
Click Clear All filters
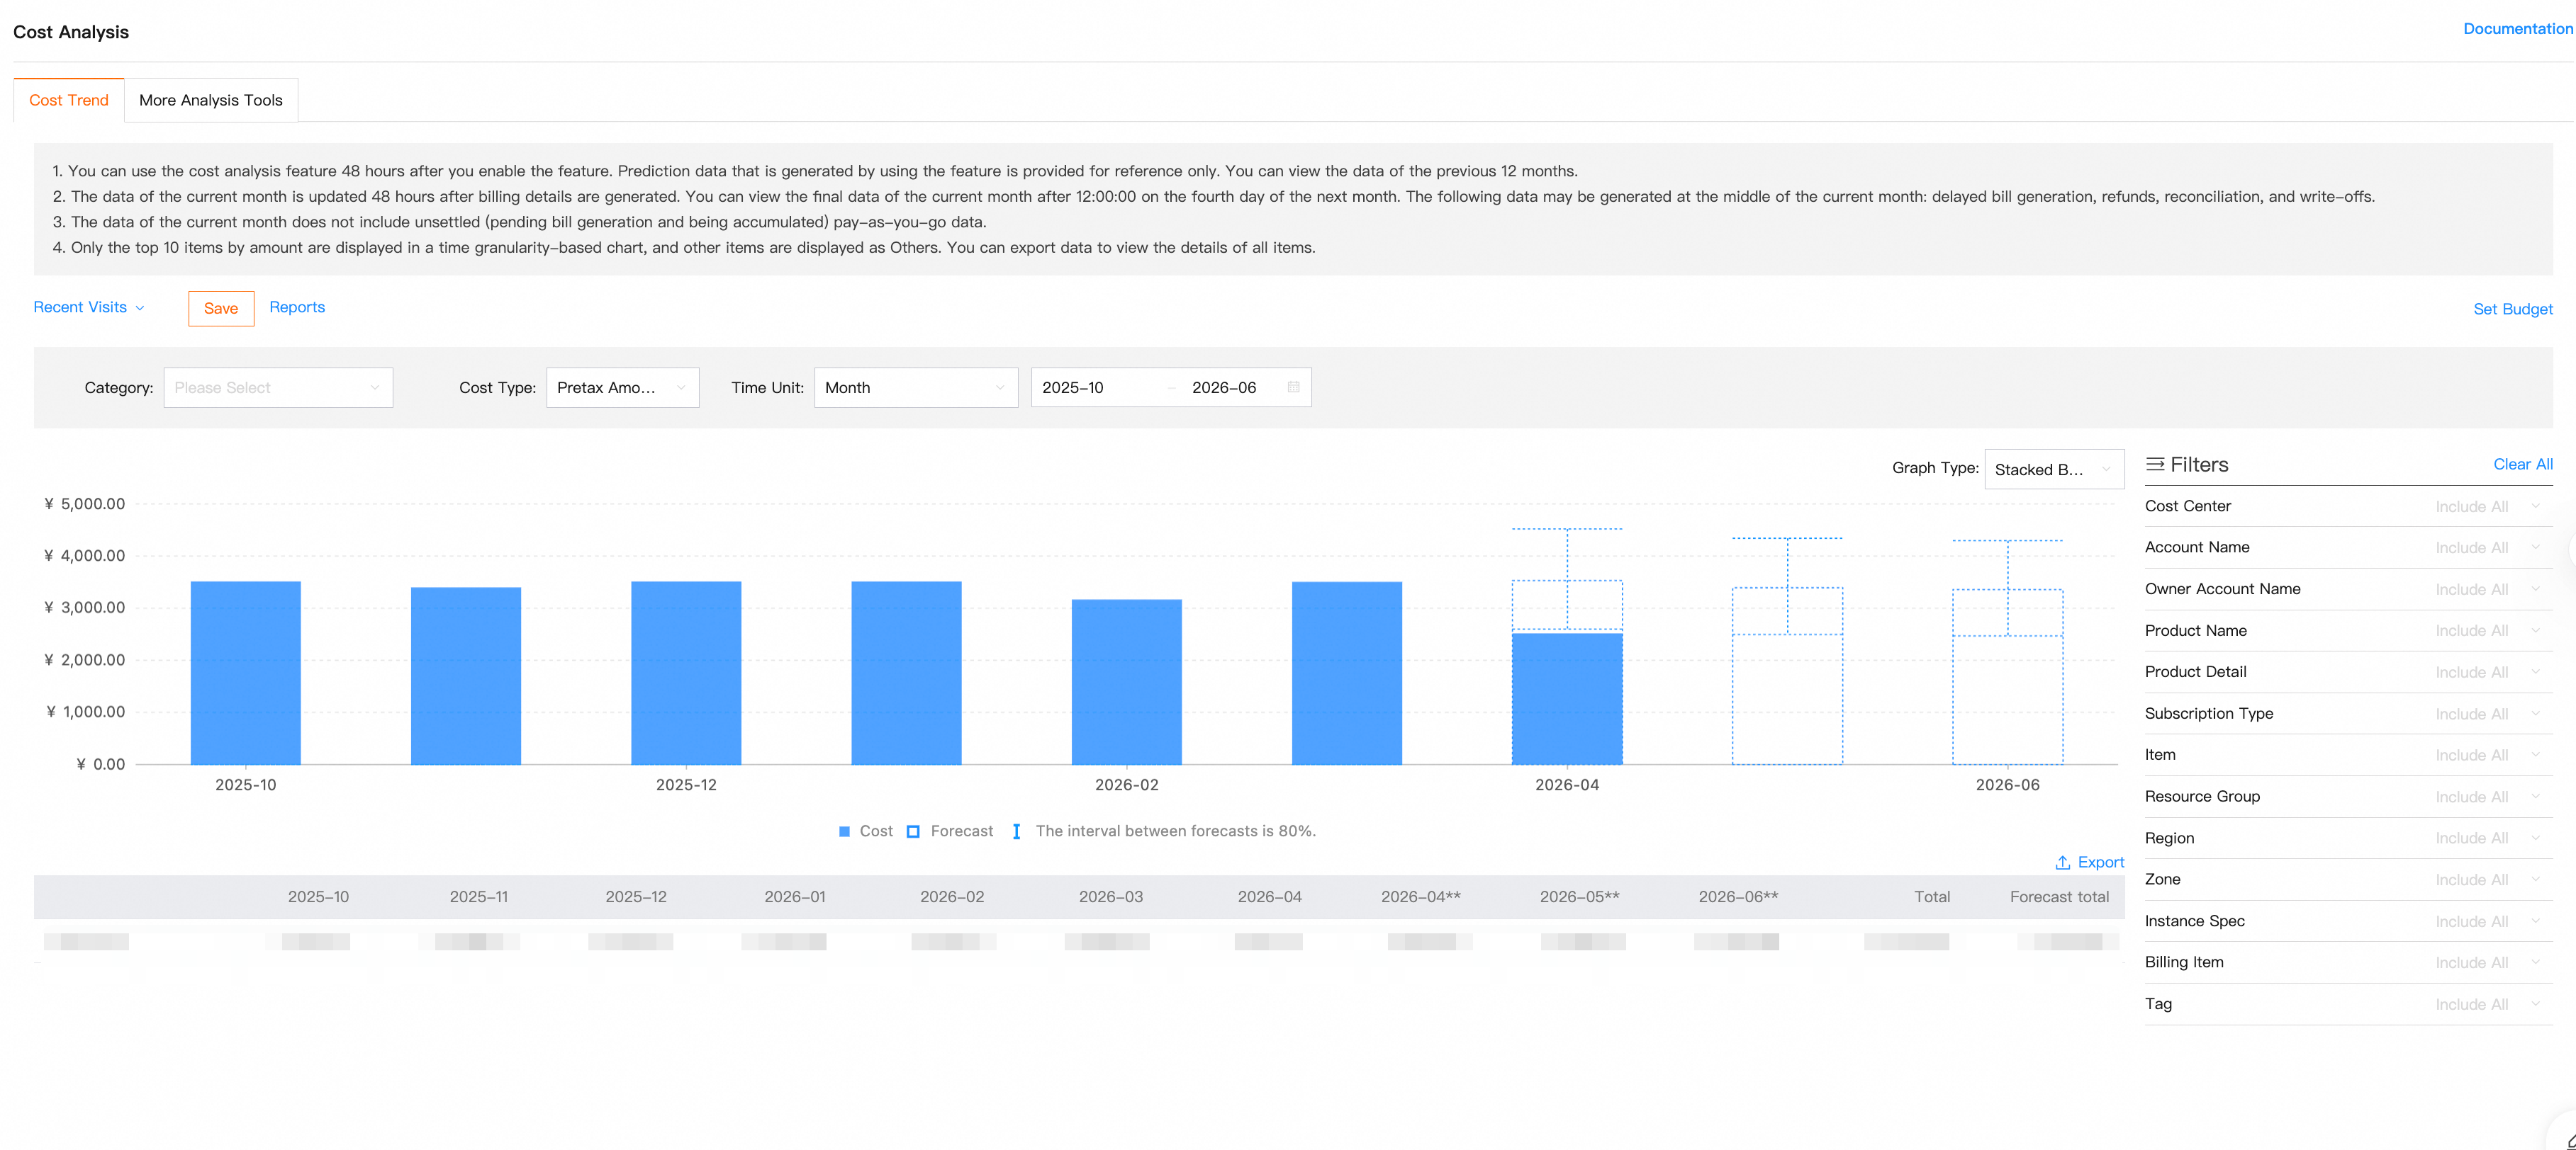2523,465
